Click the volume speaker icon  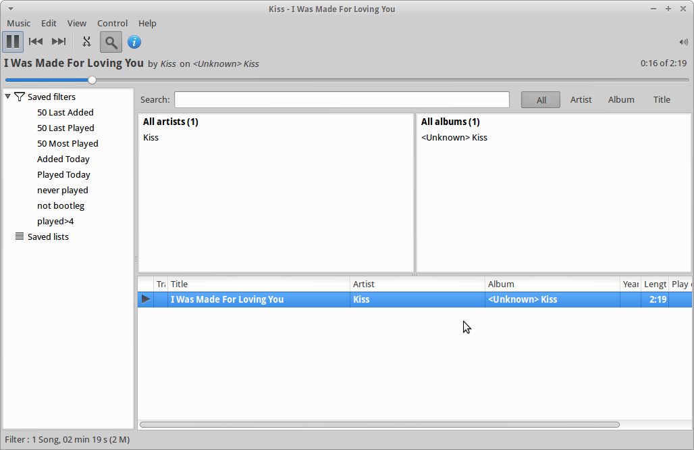[683, 42]
